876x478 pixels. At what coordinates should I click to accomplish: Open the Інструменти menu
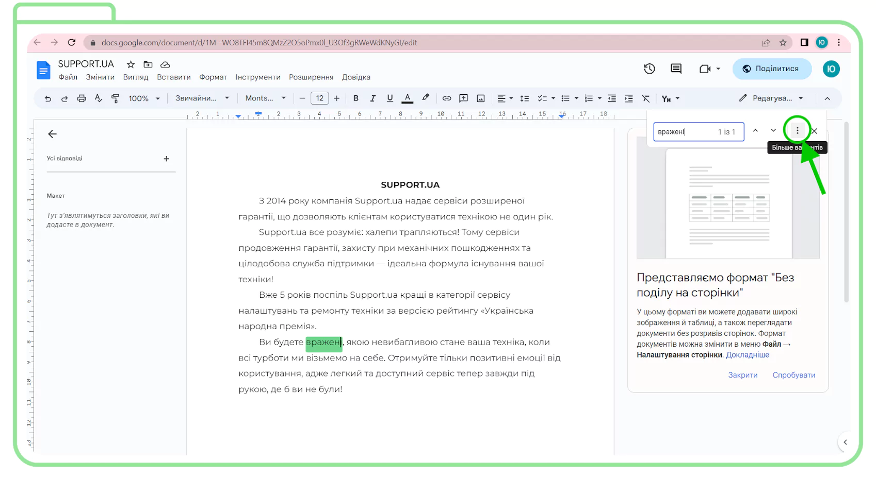pos(258,77)
